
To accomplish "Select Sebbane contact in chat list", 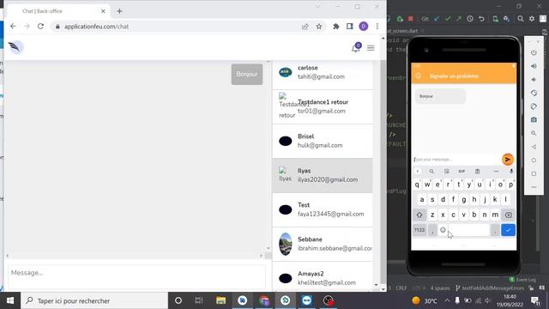I will pos(323,244).
